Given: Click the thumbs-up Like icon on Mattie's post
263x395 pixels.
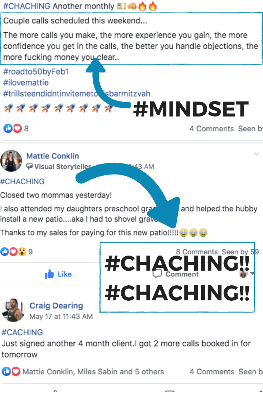Looking at the screenshot, I should click(49, 274).
